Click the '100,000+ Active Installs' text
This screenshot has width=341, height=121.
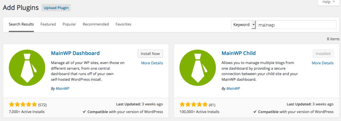(x=199, y=112)
